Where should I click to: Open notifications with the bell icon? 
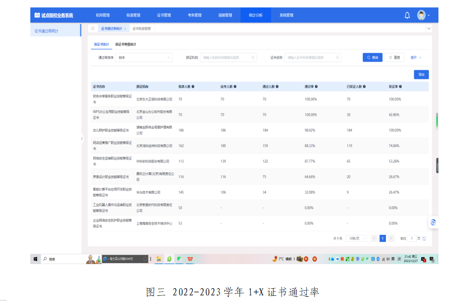tap(407, 15)
